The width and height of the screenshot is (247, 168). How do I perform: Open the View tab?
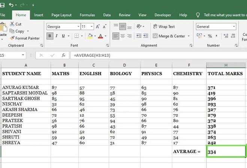tap(142, 15)
